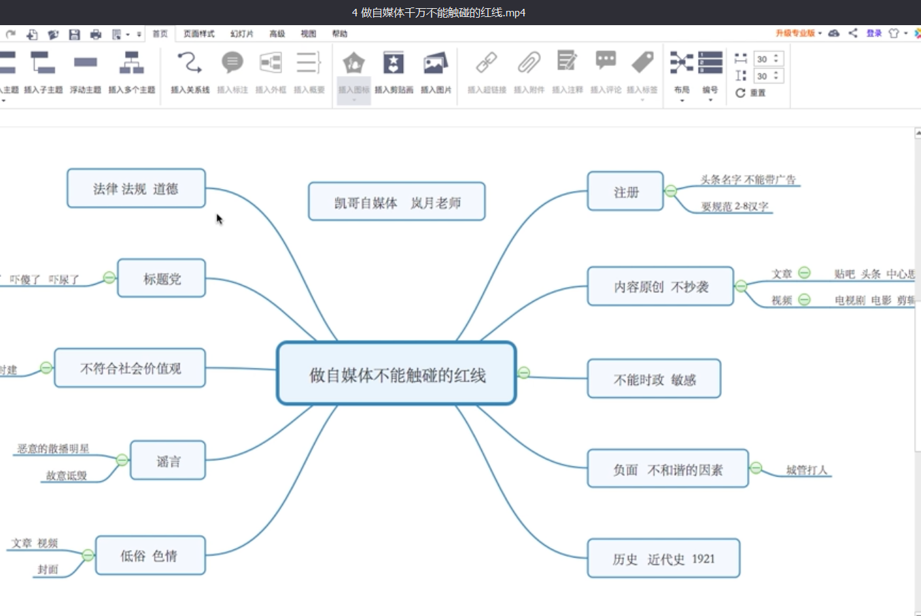Click the cloud icon in top right
Viewport: 921px width, 616px height.
[834, 33]
